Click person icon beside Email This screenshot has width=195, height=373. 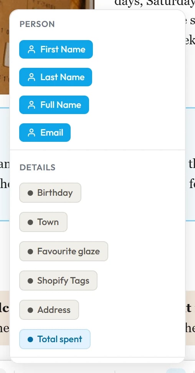tap(31, 133)
